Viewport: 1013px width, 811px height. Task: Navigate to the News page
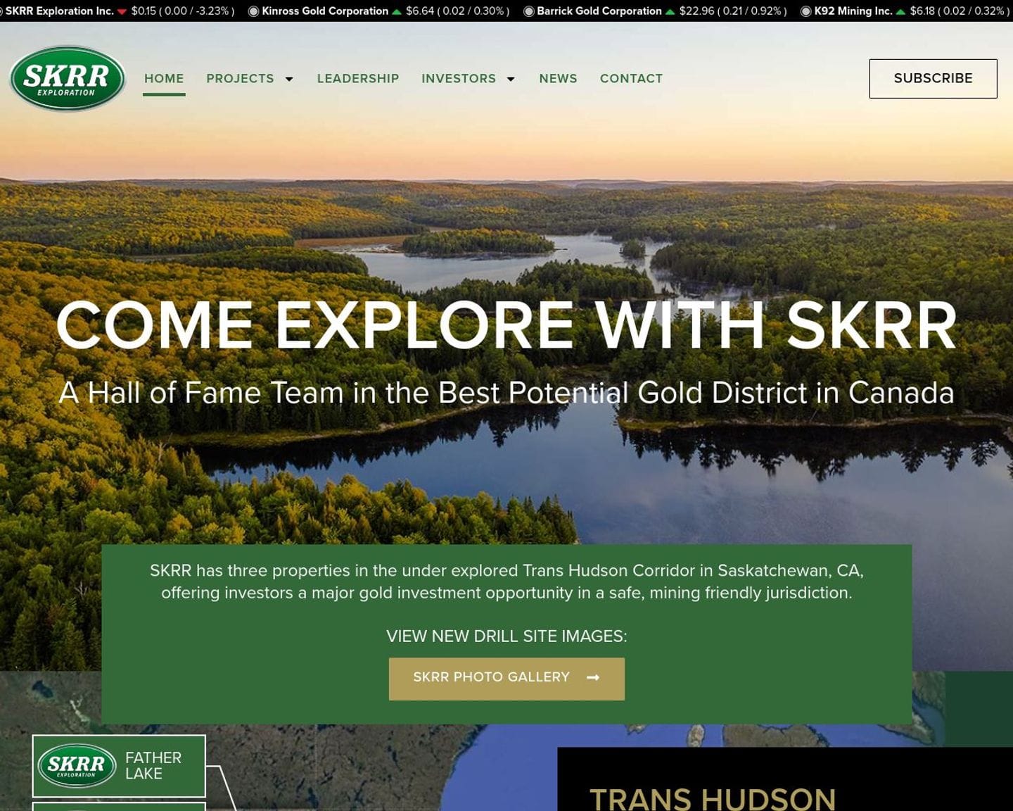click(x=558, y=79)
